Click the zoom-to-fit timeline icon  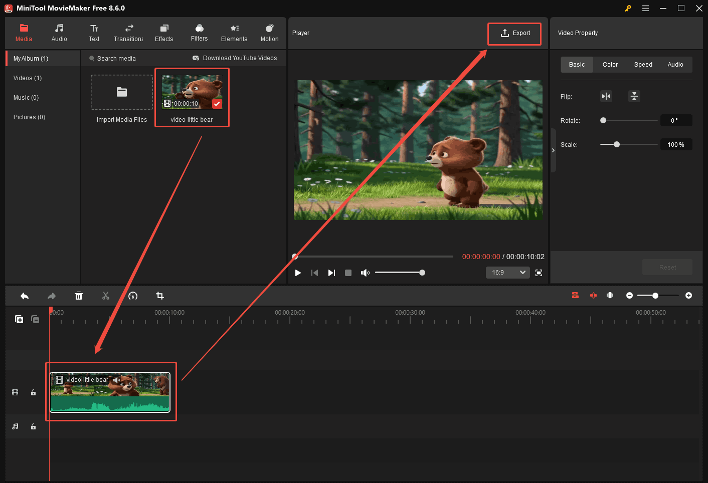[x=610, y=296]
